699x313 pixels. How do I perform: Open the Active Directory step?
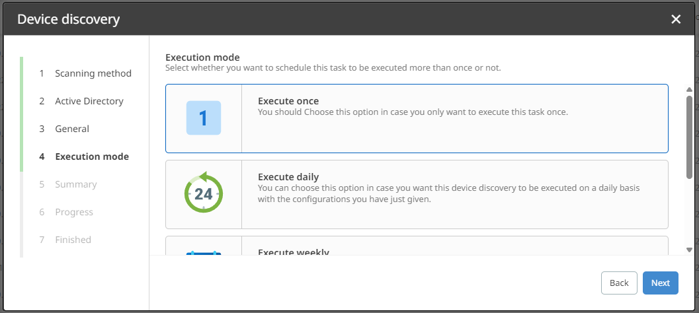[x=89, y=101]
